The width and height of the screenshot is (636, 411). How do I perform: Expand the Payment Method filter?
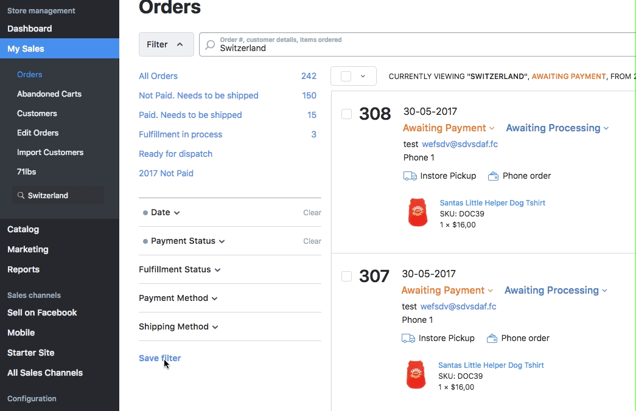coord(178,298)
